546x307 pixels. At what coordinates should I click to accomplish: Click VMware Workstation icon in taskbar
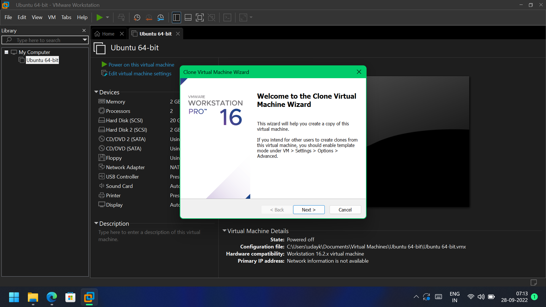89,297
